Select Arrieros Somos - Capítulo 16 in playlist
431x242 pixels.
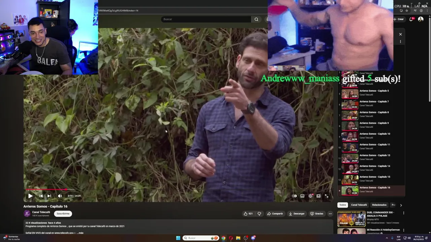tap(372, 190)
